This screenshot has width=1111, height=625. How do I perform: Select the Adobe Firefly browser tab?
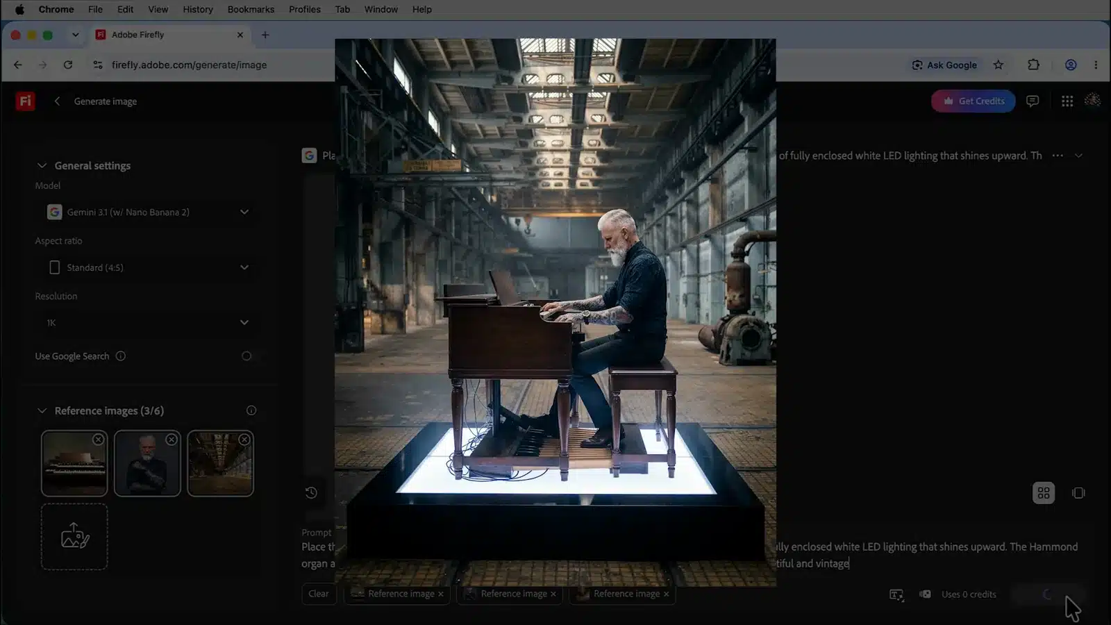[170, 35]
